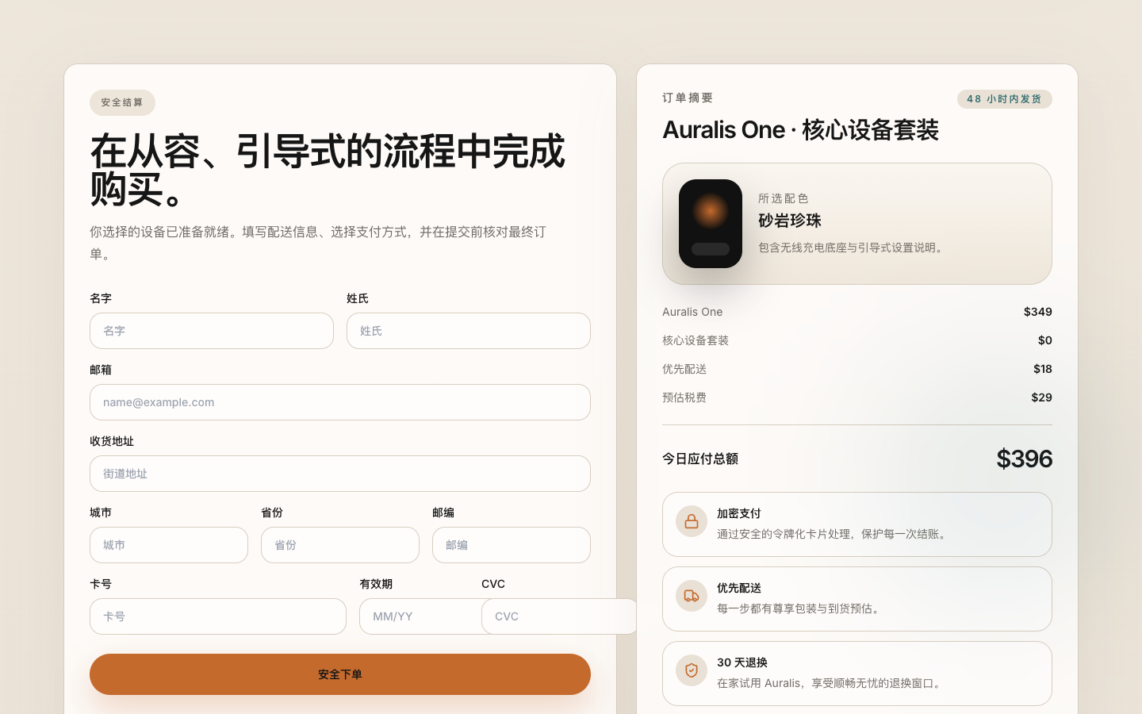This screenshot has height=714, width=1142.
Task: Focus the 名字 first name field
Action: (212, 331)
